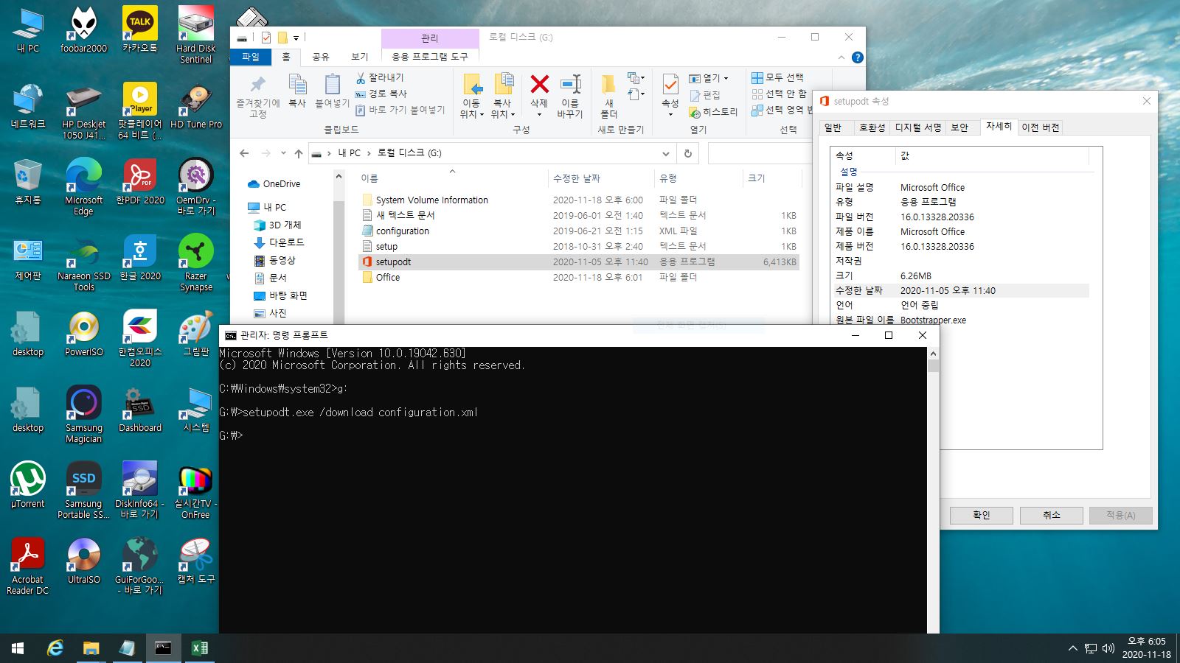
Task: Click the taskbar clock showing 2020-11-18
Action: click(1147, 648)
